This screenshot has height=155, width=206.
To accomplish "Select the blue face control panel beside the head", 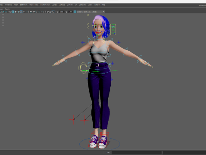I will coord(108,30).
